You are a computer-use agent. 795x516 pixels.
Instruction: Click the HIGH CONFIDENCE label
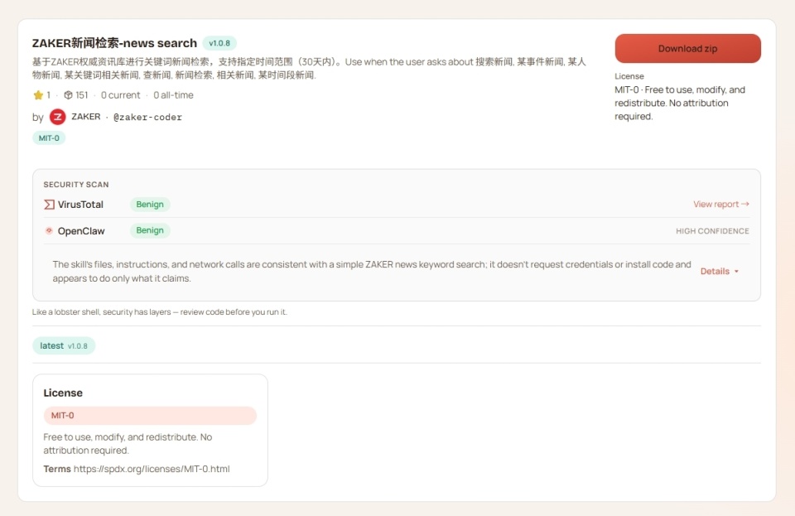click(712, 231)
